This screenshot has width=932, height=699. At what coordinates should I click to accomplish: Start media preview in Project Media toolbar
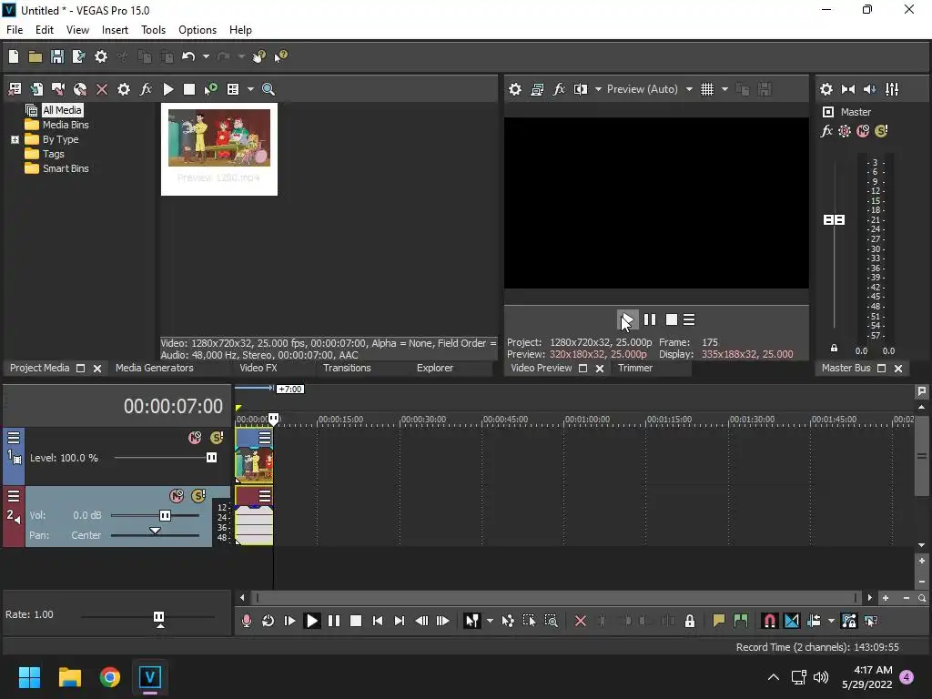(x=168, y=89)
